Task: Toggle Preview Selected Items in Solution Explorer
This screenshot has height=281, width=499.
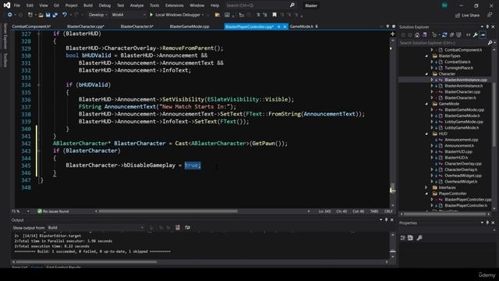Action: (x=483, y=35)
